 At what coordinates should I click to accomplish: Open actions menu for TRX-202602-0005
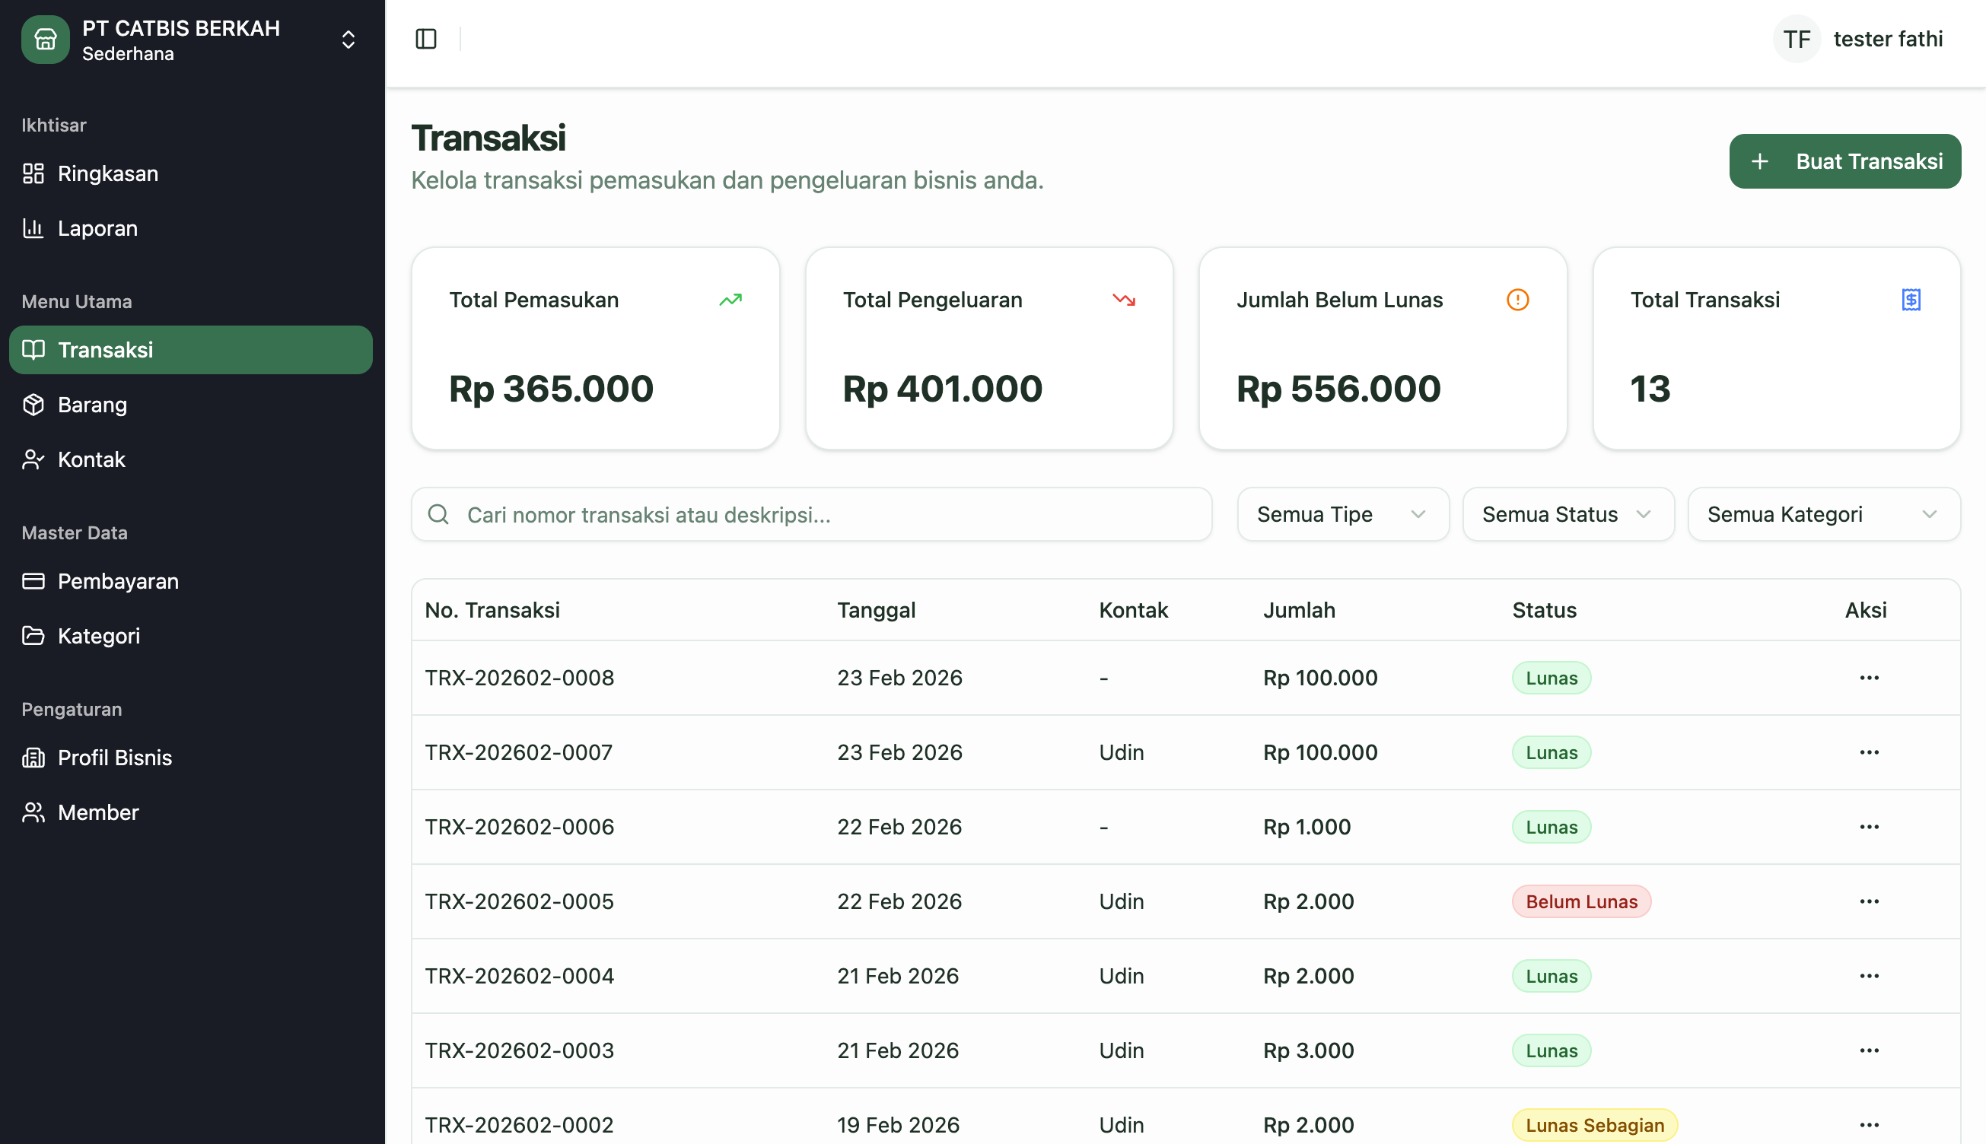pyautogui.click(x=1870, y=901)
